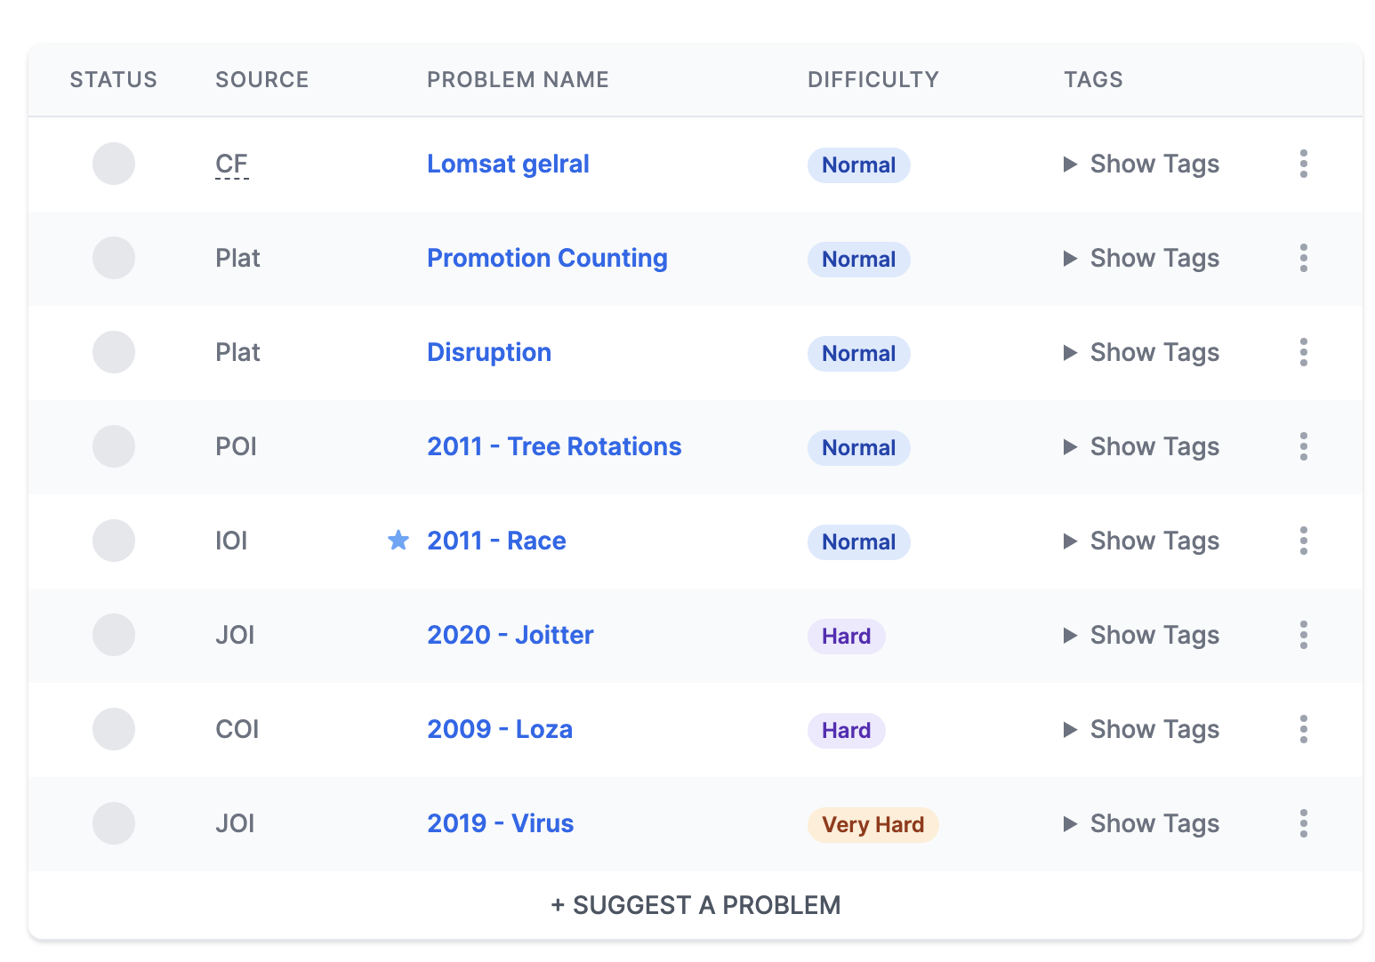Image resolution: width=1375 pixels, height=962 pixels.
Task: Click the PROBLEM NAME column header
Action: (x=518, y=79)
